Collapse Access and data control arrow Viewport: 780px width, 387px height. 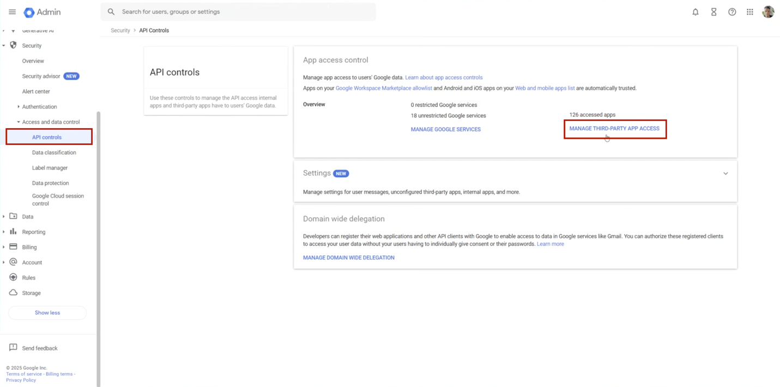click(x=19, y=122)
